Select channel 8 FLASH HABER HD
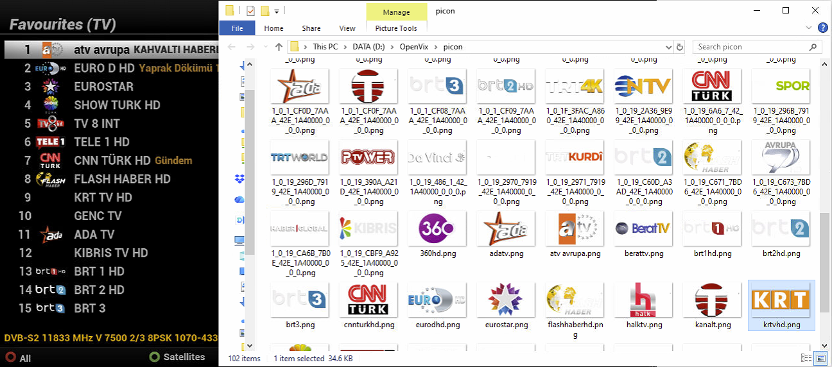Viewport: 832px width, 367px height. tap(111, 179)
